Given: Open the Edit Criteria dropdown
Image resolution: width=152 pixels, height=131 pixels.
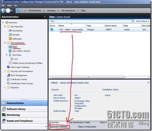Looking at the screenshot, I should (142, 21).
